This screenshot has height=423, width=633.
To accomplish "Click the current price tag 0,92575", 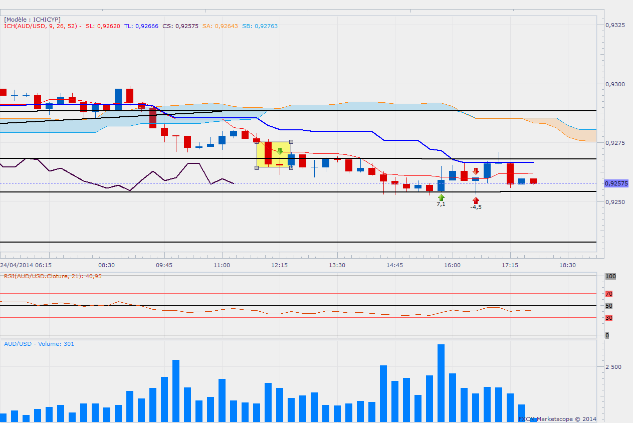I will 616,183.
